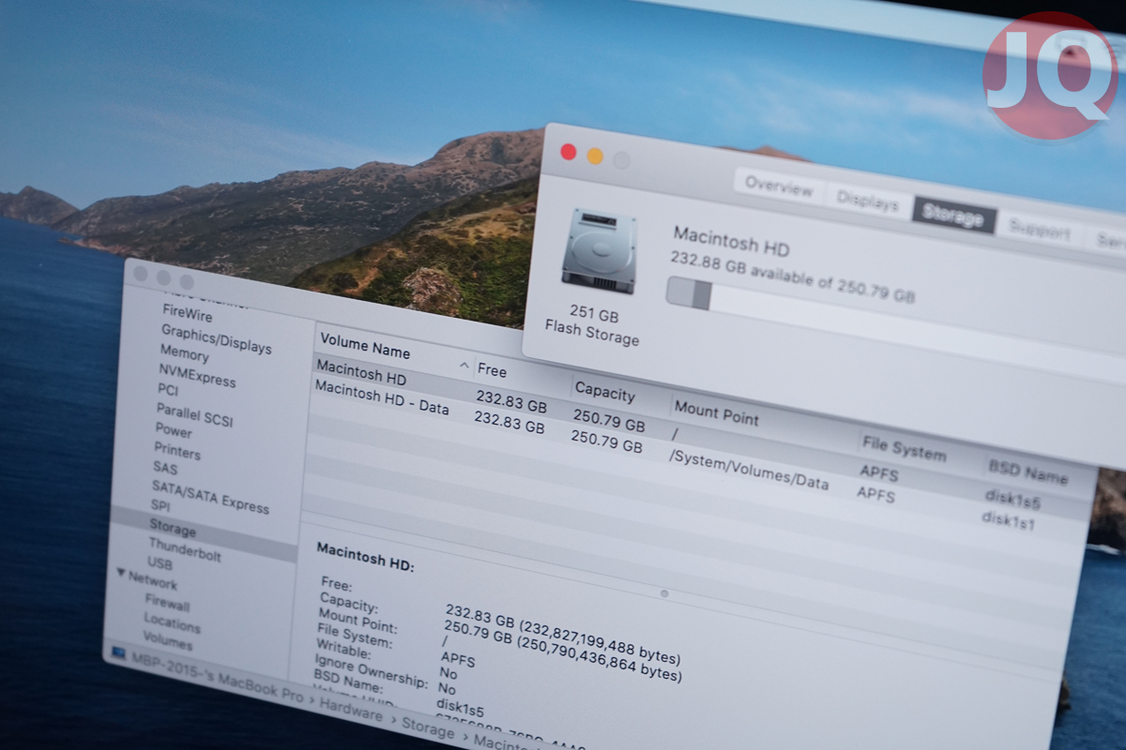Viewport: 1126px width, 750px height.
Task: Minimize About This Mac using the yellow button
Action: 595,156
